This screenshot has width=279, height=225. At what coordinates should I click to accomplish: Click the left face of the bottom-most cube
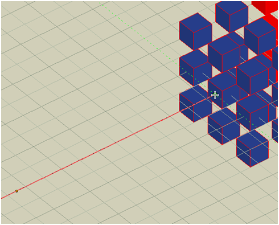point(243,153)
